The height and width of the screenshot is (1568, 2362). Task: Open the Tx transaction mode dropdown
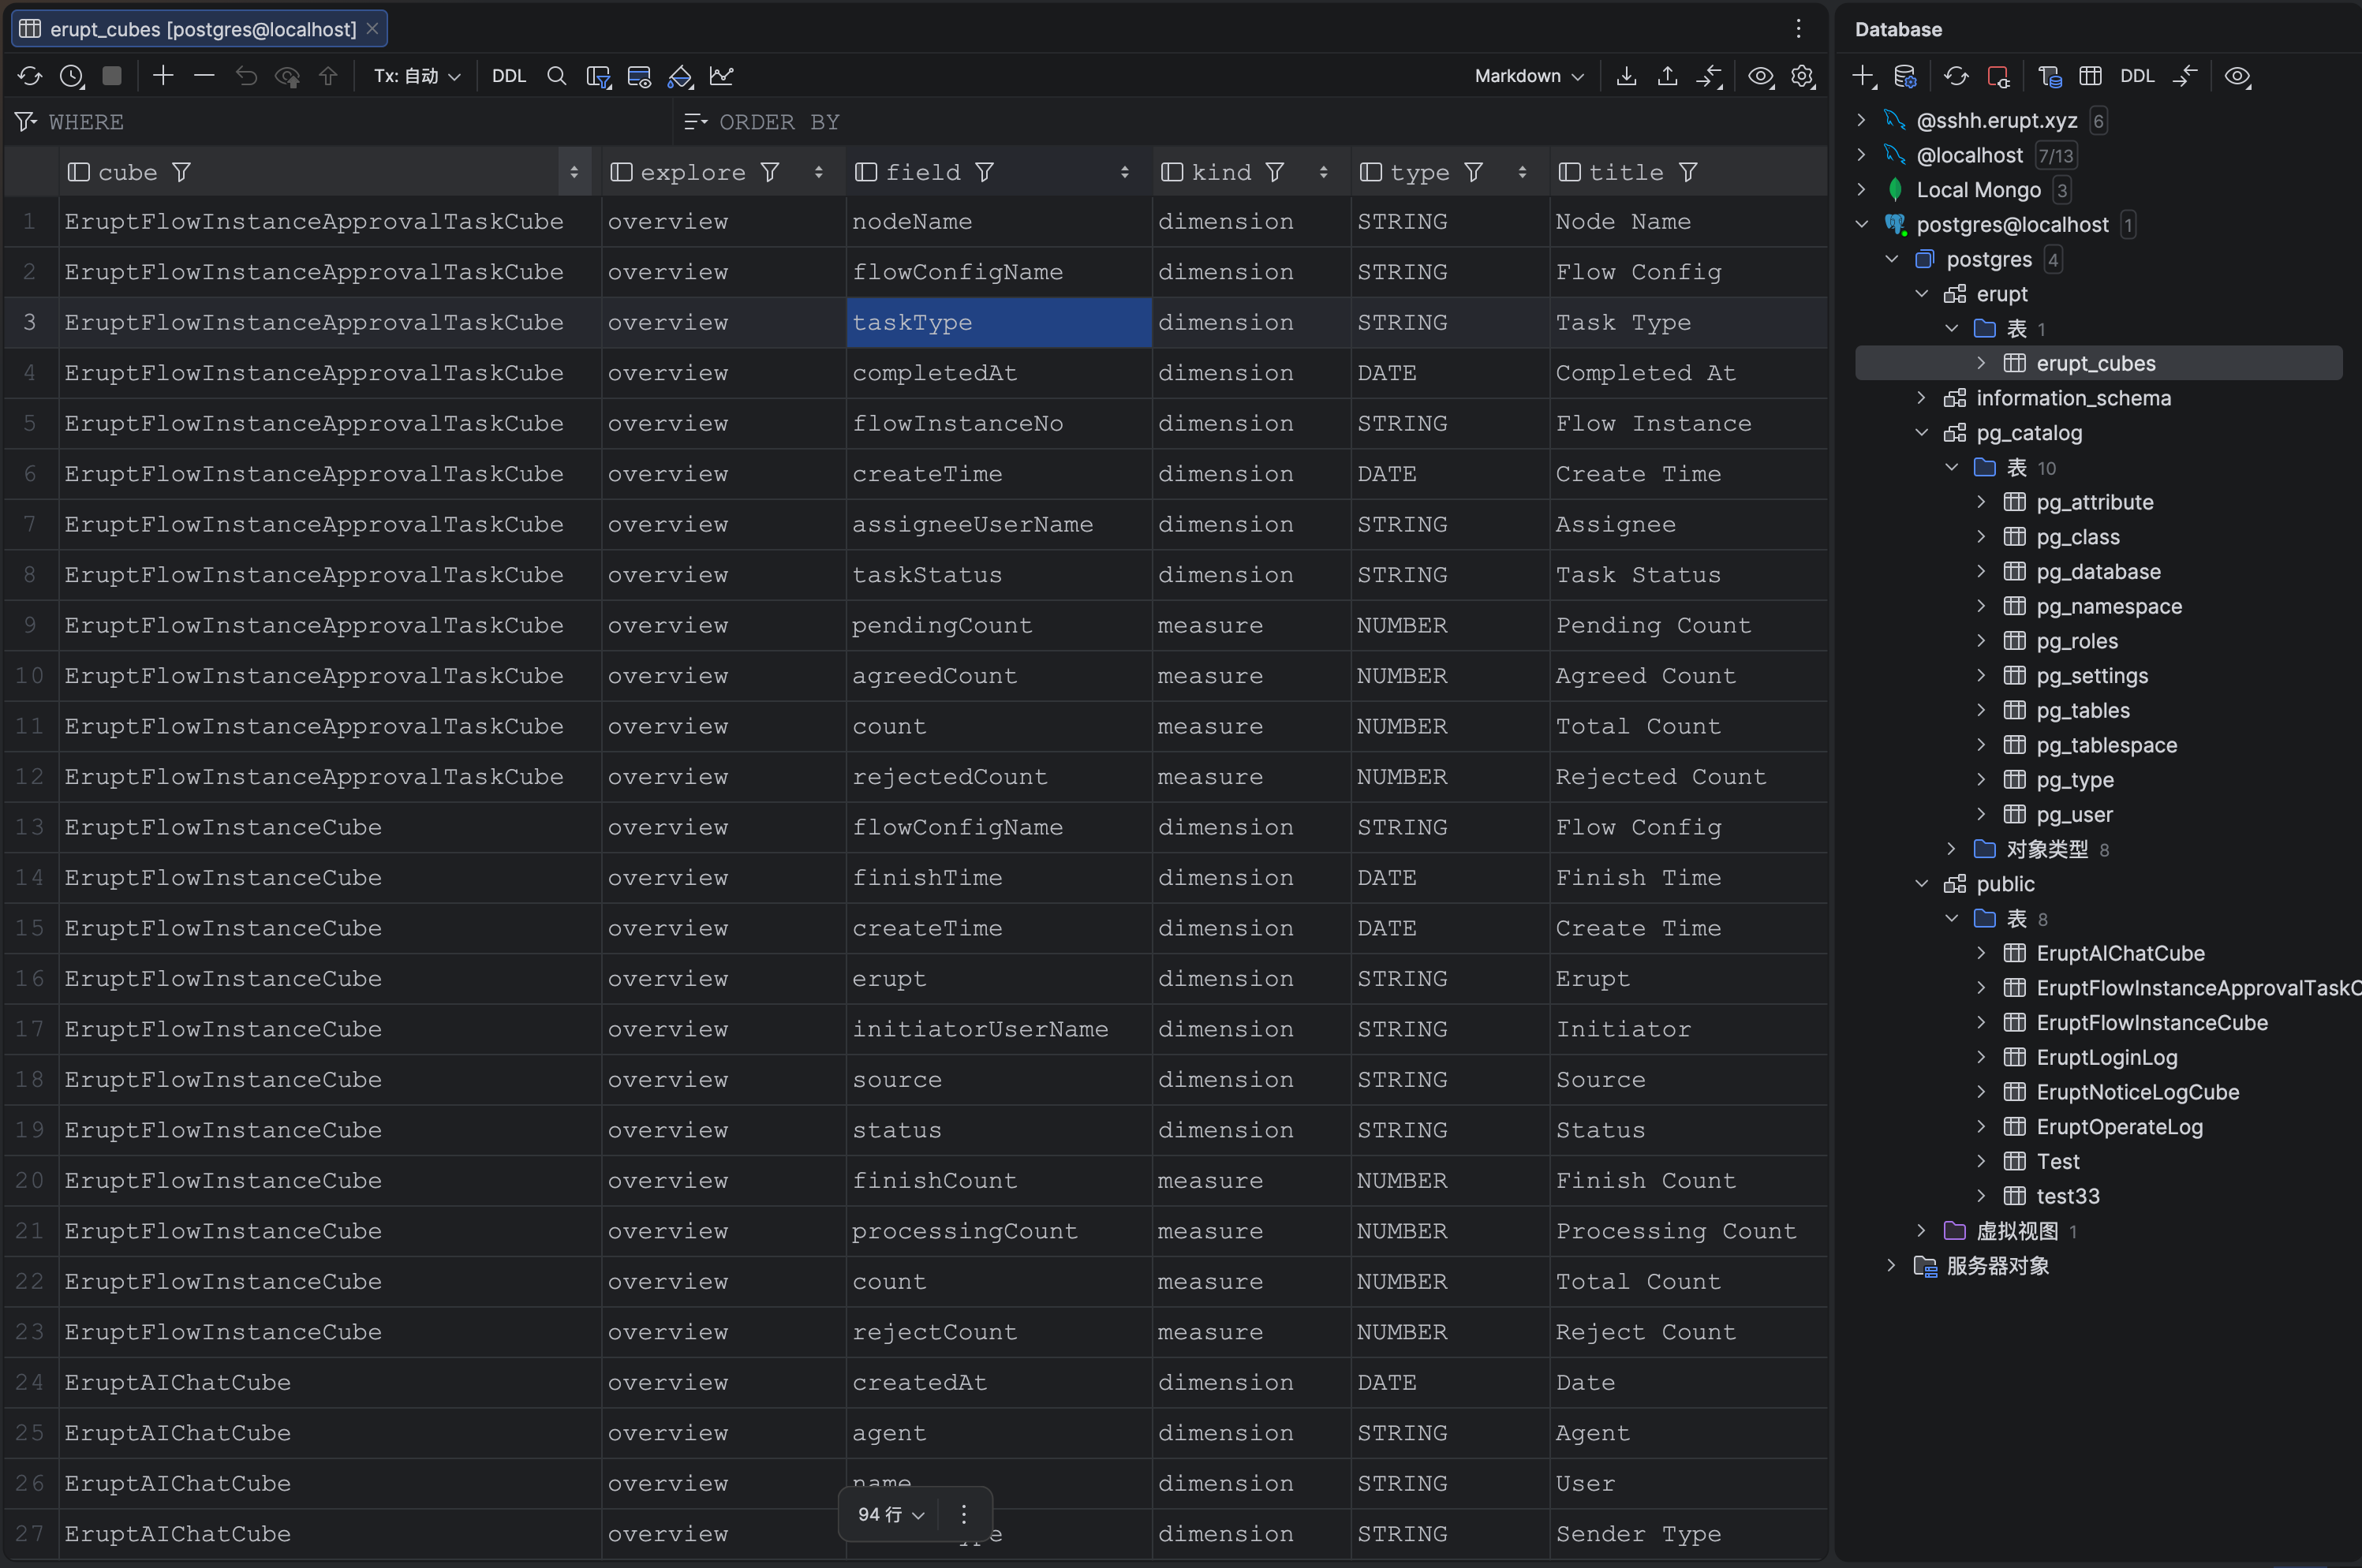click(x=417, y=76)
